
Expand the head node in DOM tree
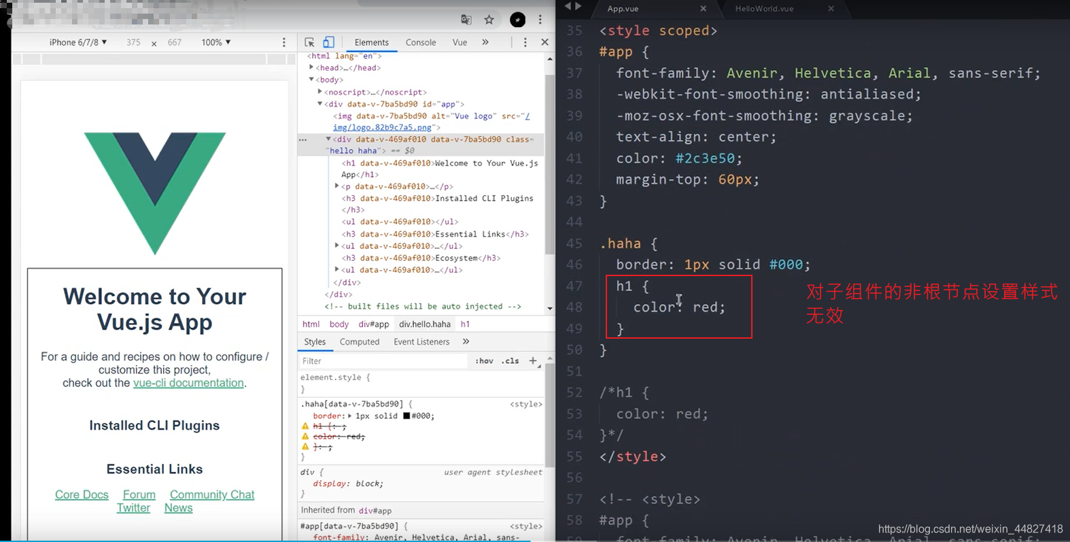(x=311, y=67)
